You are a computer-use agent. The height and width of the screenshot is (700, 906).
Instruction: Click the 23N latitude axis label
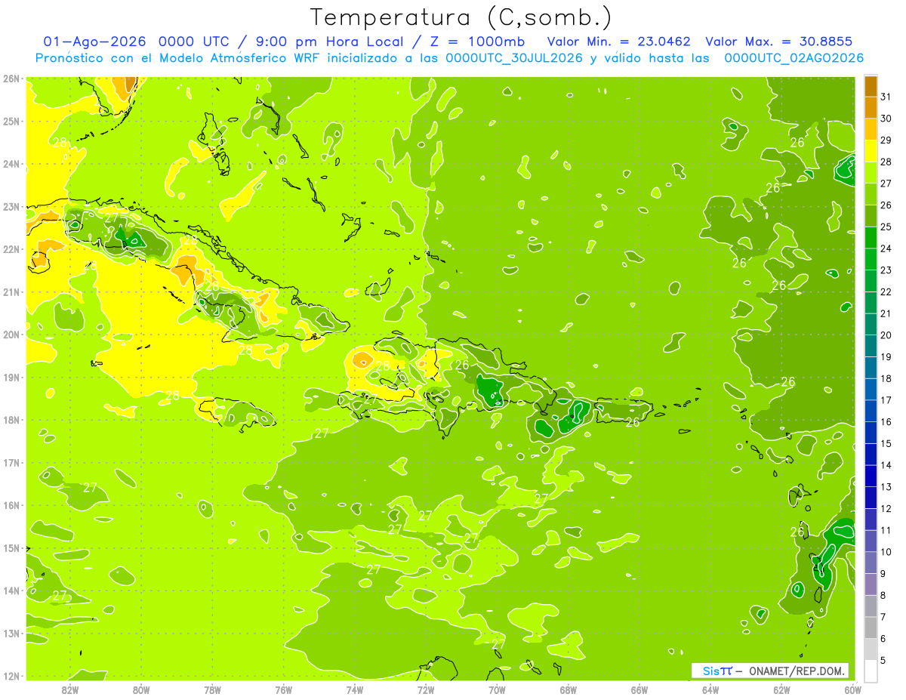pyautogui.click(x=11, y=206)
